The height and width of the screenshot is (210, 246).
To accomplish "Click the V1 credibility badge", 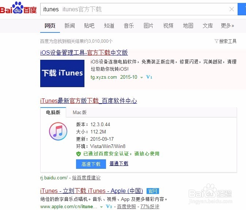I will pyautogui.click(x=149, y=77).
